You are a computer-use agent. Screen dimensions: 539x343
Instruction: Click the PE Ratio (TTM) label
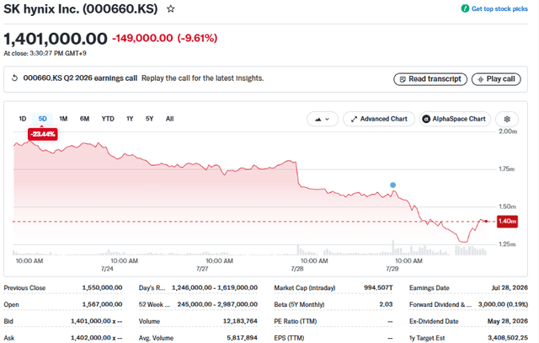point(296,321)
